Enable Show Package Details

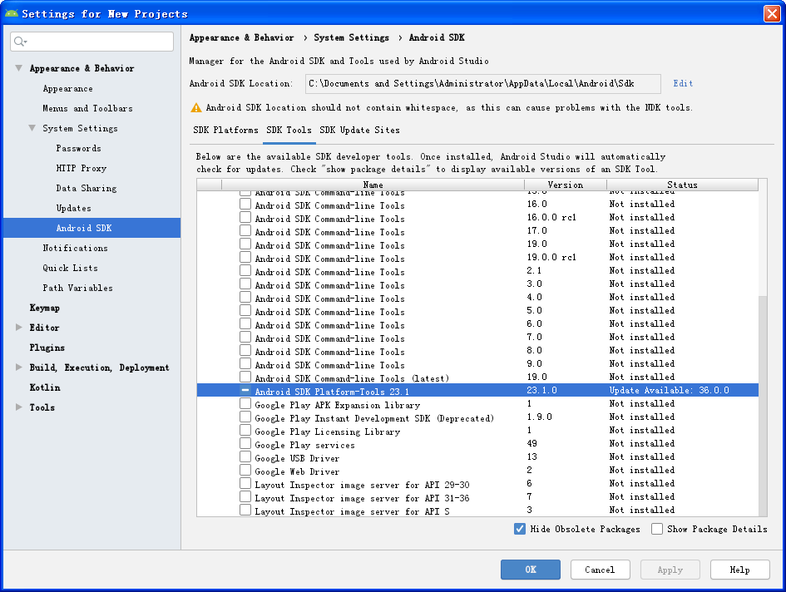[657, 529]
